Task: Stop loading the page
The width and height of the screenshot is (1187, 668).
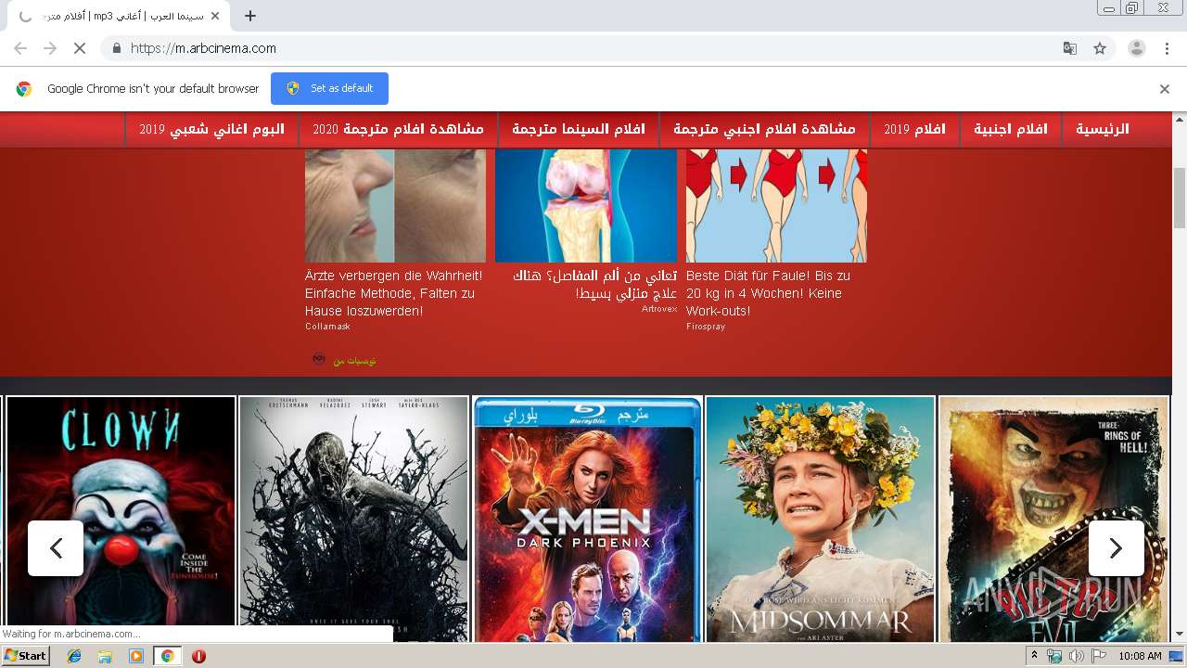Action: point(80,48)
